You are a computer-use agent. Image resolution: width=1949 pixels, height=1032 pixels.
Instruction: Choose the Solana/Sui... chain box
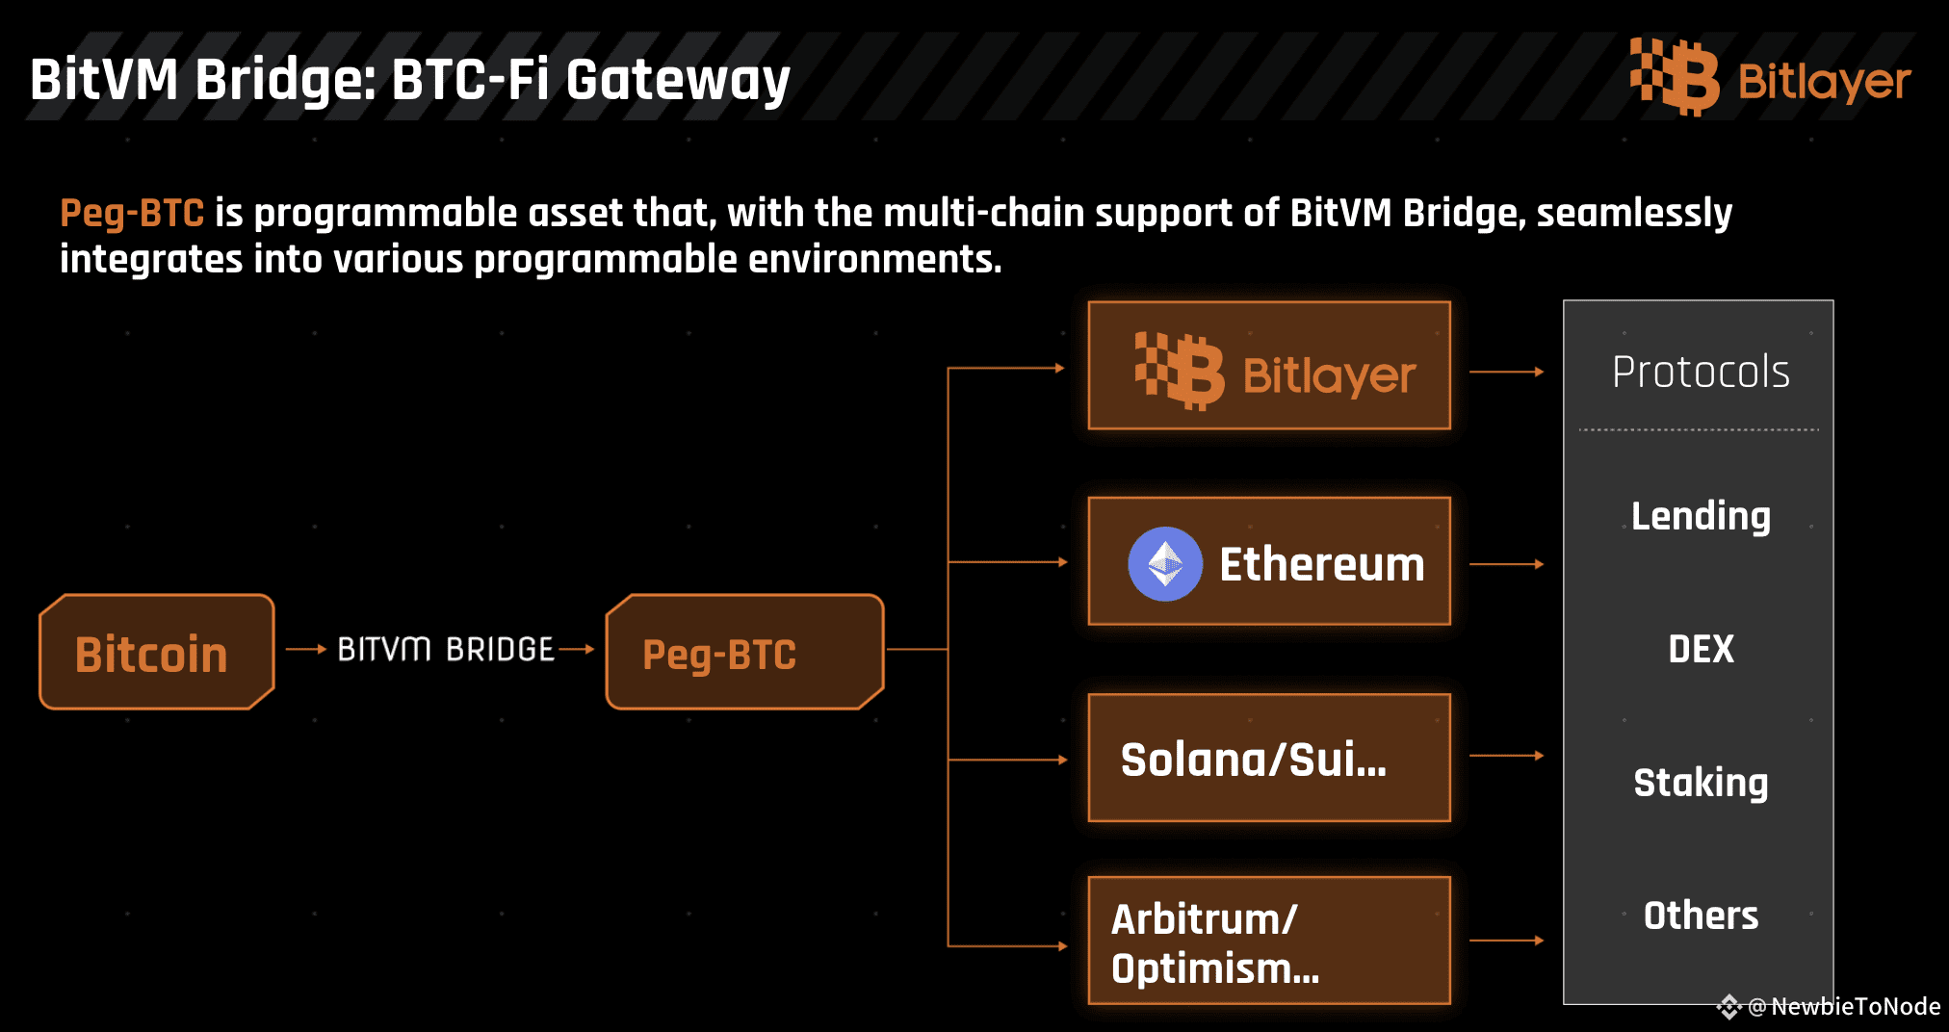click(x=1269, y=758)
